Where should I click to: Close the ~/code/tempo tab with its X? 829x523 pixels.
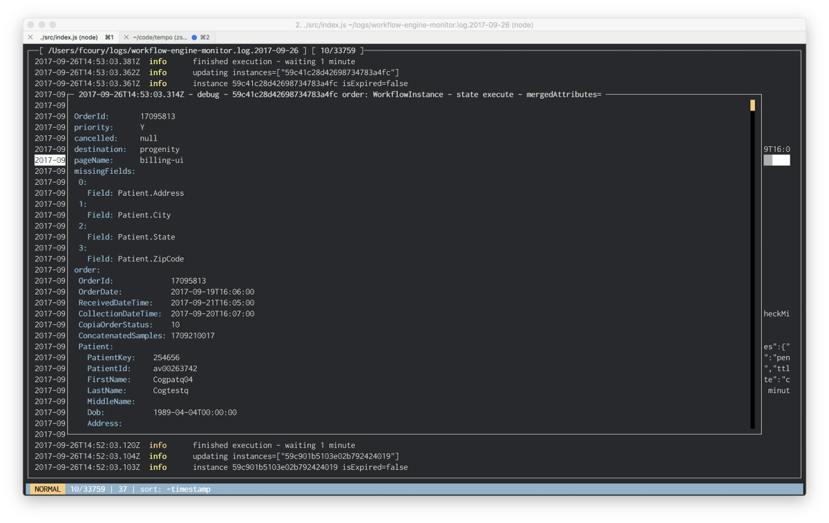pos(126,38)
